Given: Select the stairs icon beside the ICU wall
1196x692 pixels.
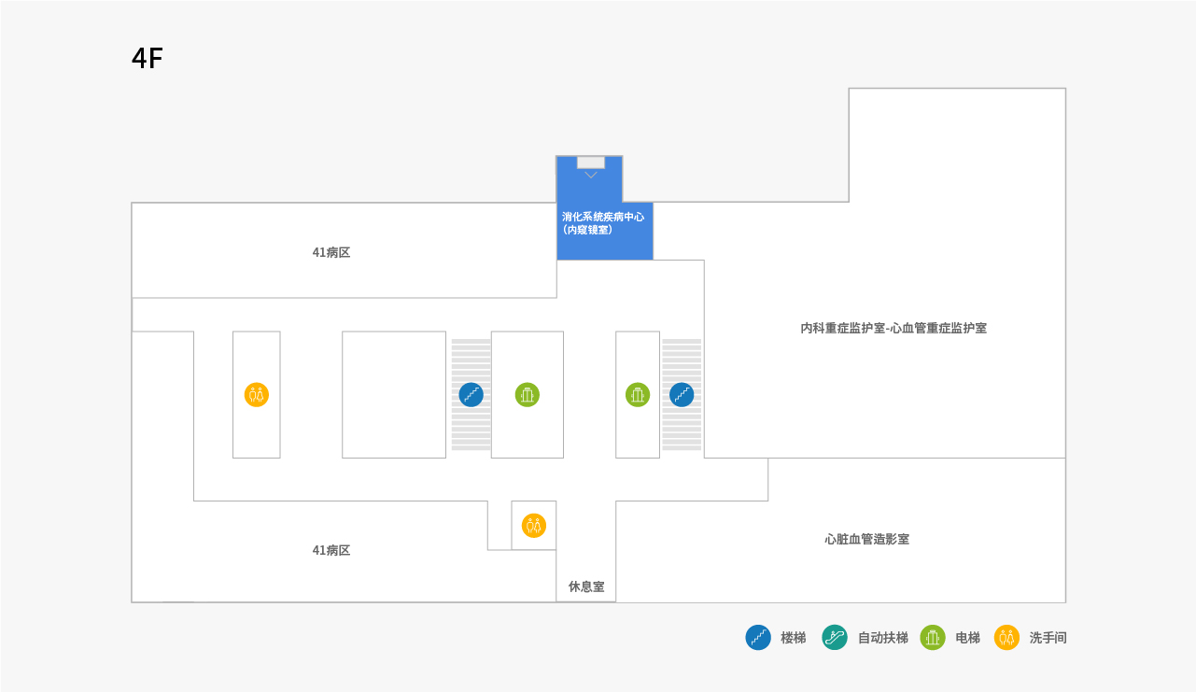Looking at the screenshot, I should point(682,395).
